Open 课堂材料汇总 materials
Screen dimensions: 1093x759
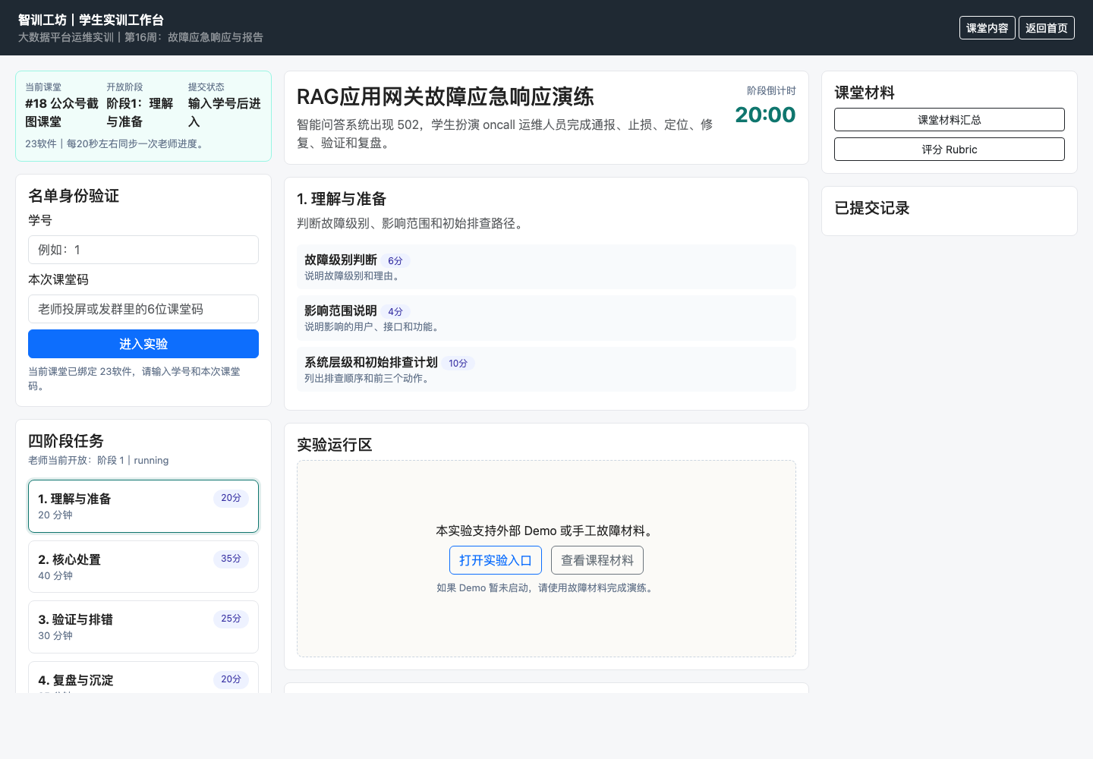(x=949, y=120)
